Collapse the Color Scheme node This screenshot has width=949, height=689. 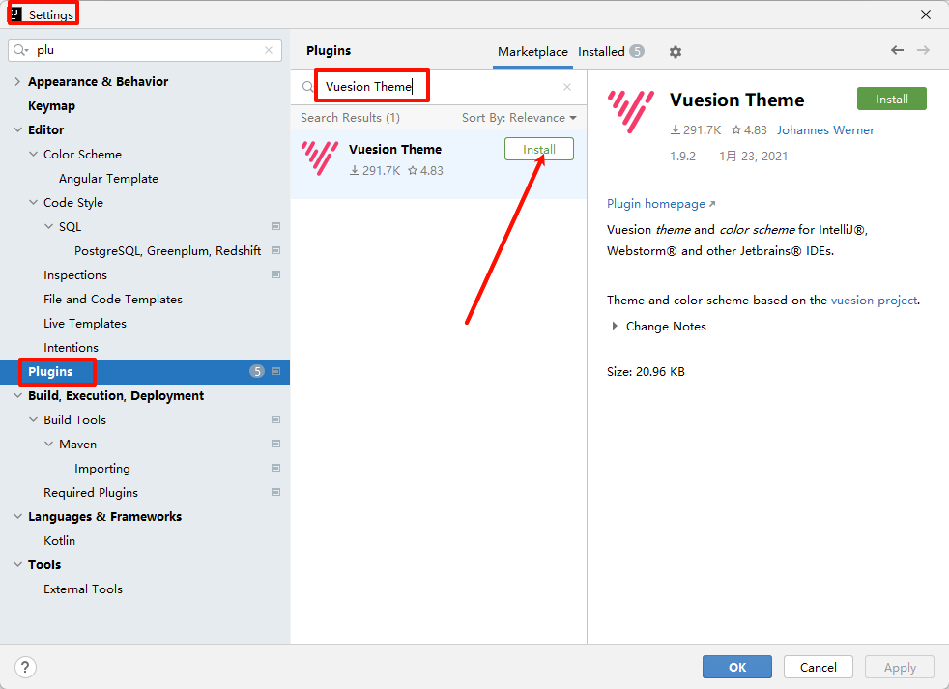tap(33, 155)
